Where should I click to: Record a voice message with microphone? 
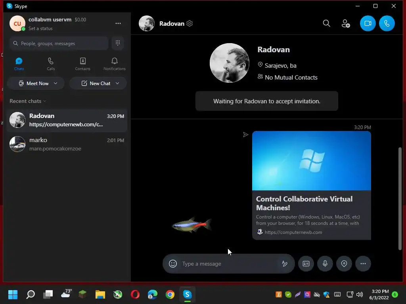point(325,264)
